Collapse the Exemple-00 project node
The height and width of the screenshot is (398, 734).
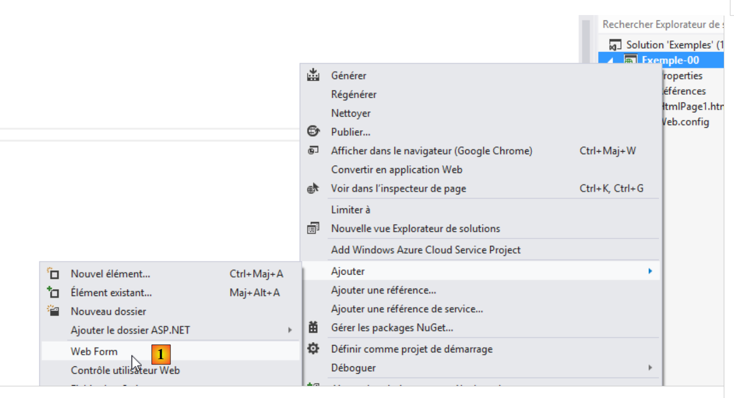click(x=611, y=61)
